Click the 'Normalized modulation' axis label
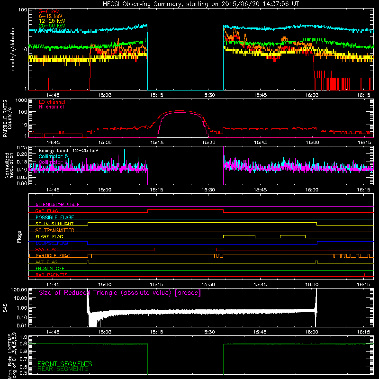 pyautogui.click(x=9, y=165)
